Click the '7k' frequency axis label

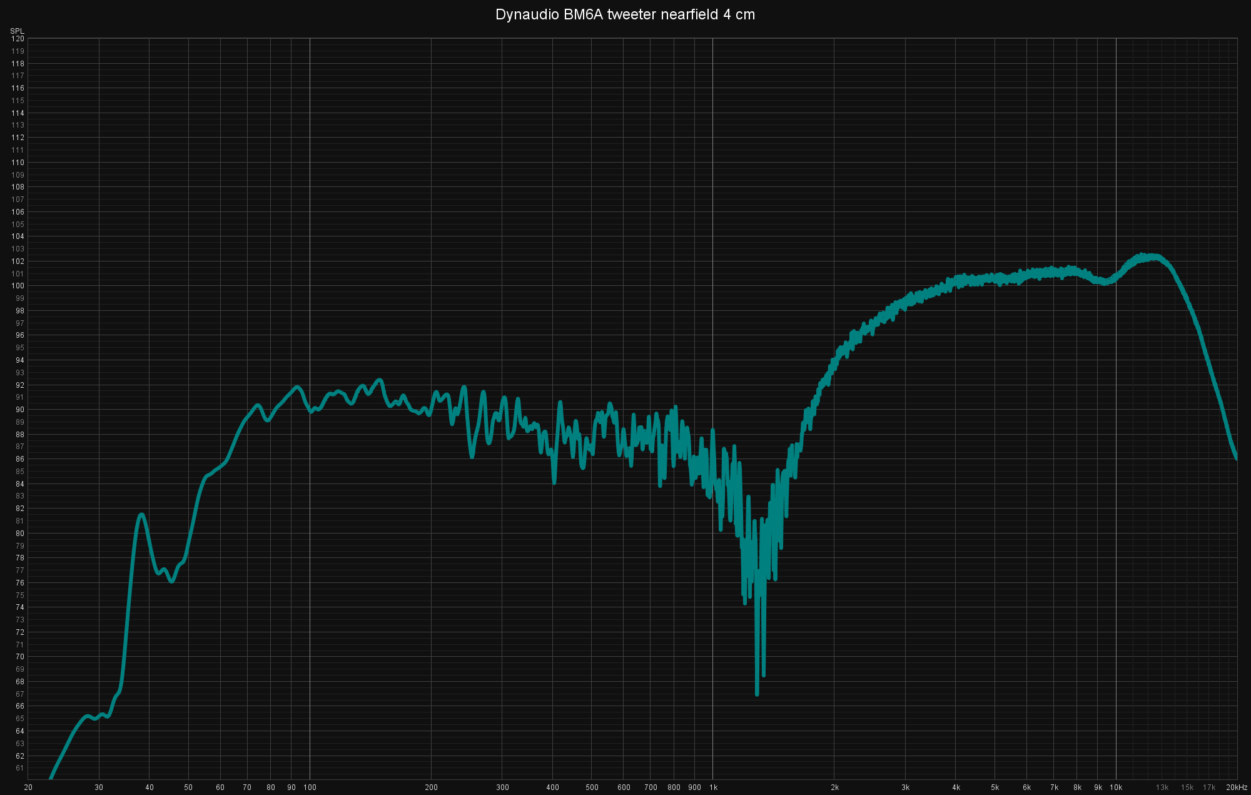[1055, 787]
